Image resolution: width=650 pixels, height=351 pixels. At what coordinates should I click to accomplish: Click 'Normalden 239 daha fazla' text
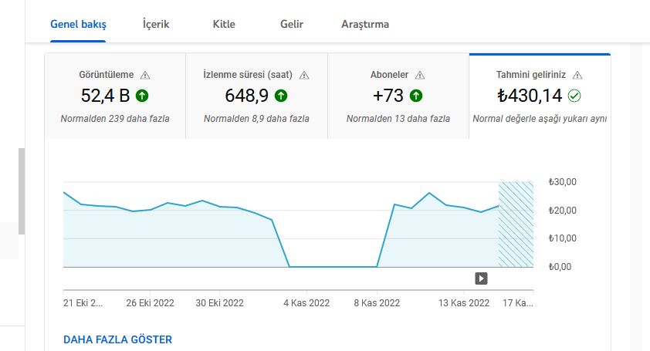coord(115,119)
